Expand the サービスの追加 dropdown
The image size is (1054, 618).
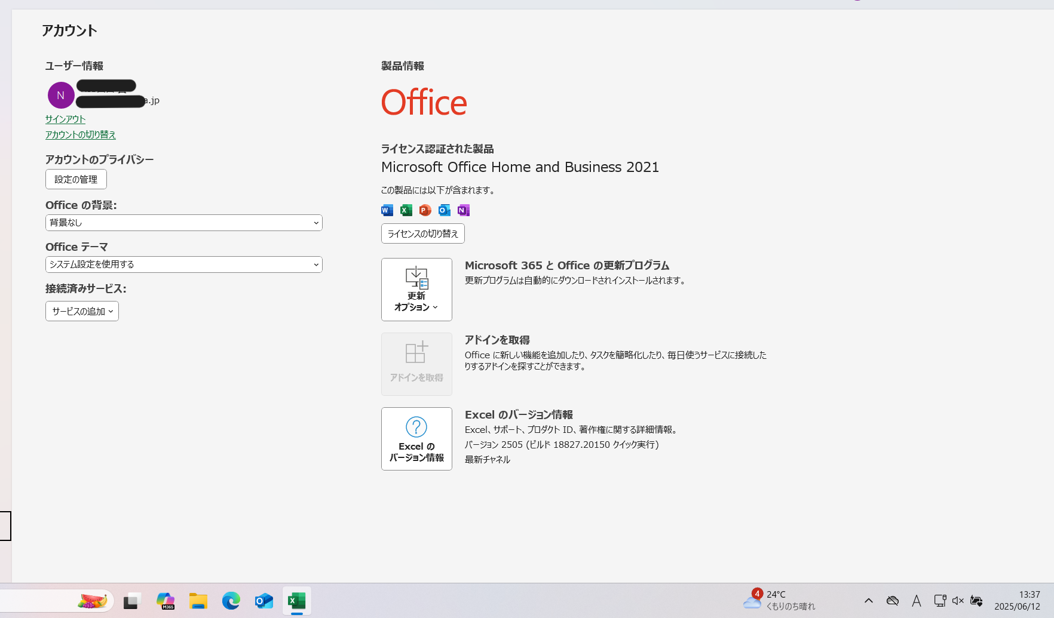(82, 311)
